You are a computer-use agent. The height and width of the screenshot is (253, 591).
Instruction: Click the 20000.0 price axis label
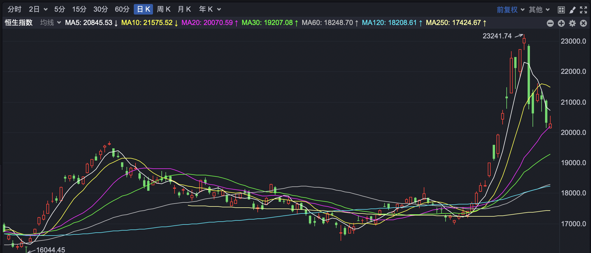coord(573,133)
